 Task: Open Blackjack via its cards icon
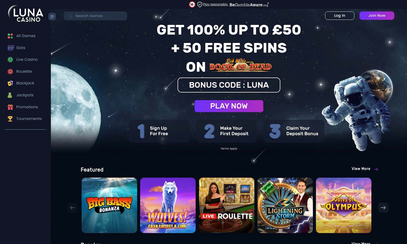point(10,83)
